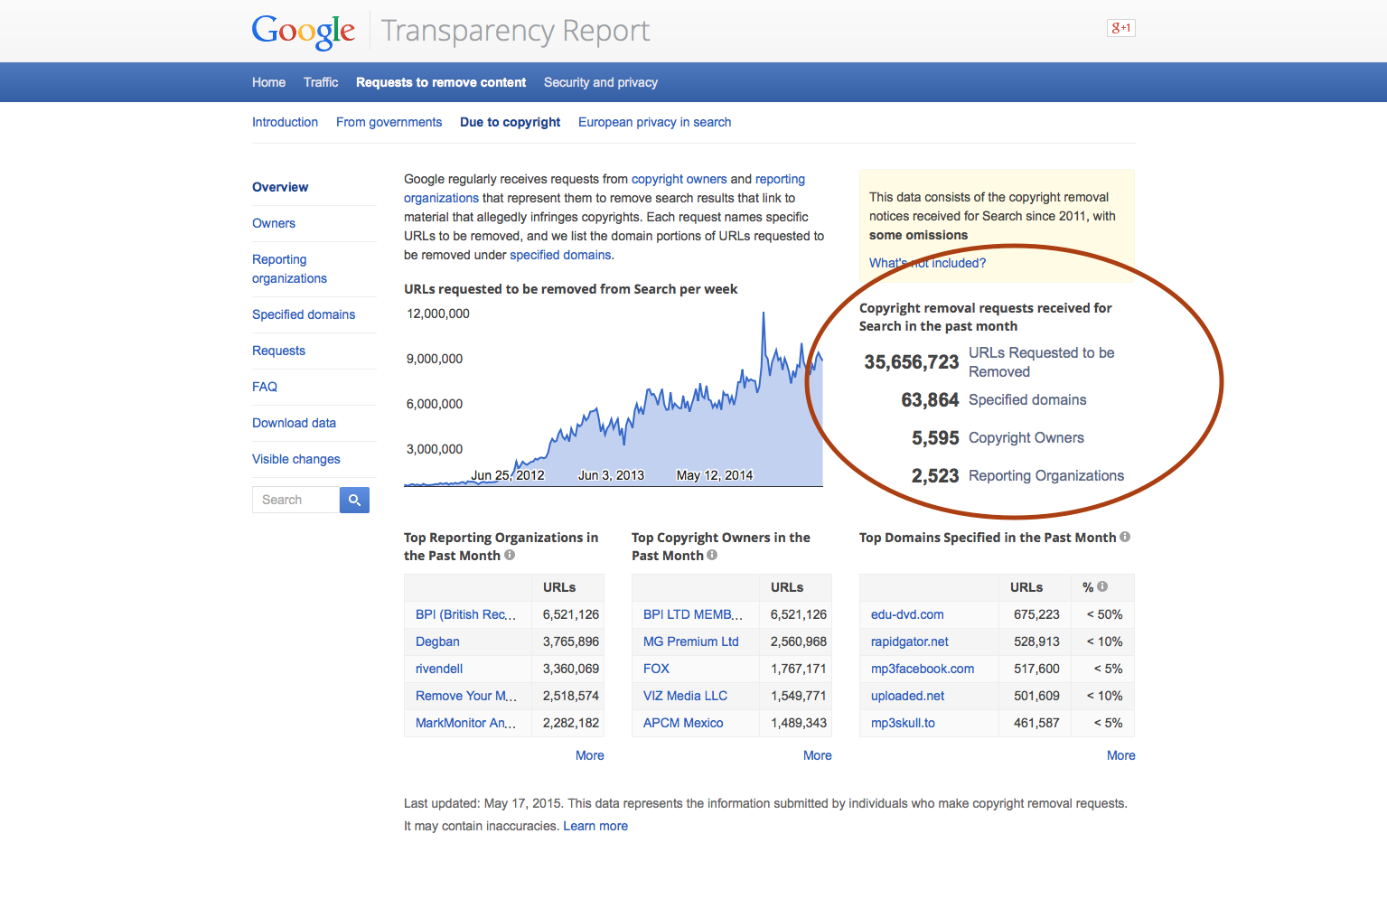Image resolution: width=1387 pixels, height=899 pixels.
Task: Open the edu-dvd.com domain link
Action: [907, 614]
